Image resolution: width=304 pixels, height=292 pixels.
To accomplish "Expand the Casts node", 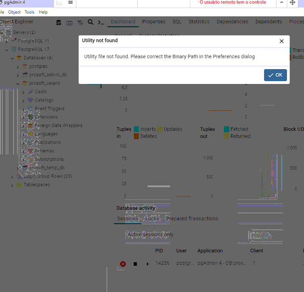I will click(x=23, y=93).
